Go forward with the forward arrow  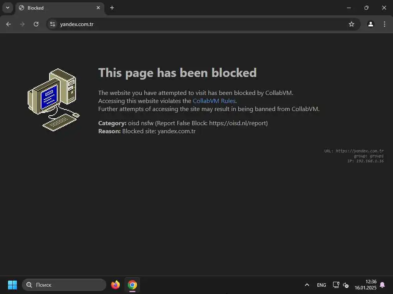coord(22,24)
